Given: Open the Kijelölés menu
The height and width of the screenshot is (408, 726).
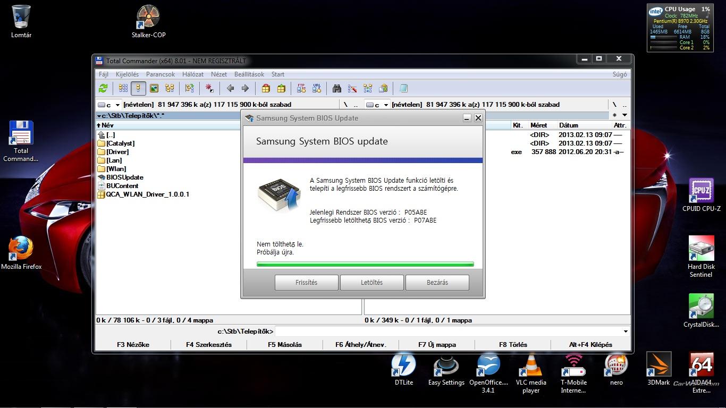Looking at the screenshot, I should coord(128,74).
